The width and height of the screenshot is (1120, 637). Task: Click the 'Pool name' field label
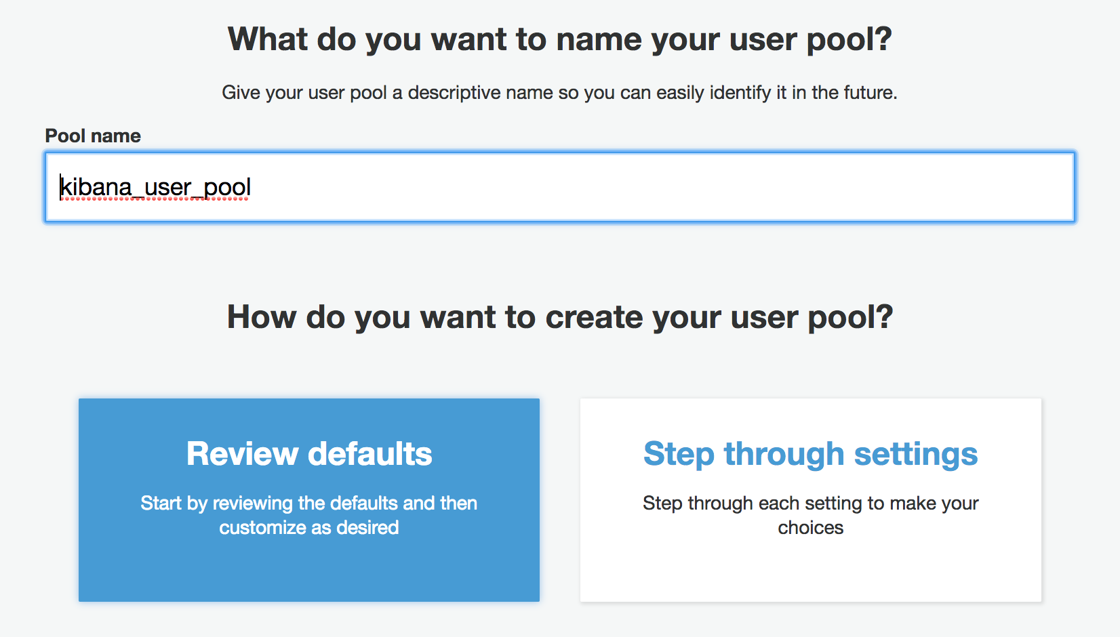(x=93, y=136)
